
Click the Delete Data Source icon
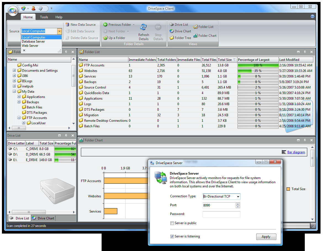pyautogui.click(x=67, y=38)
